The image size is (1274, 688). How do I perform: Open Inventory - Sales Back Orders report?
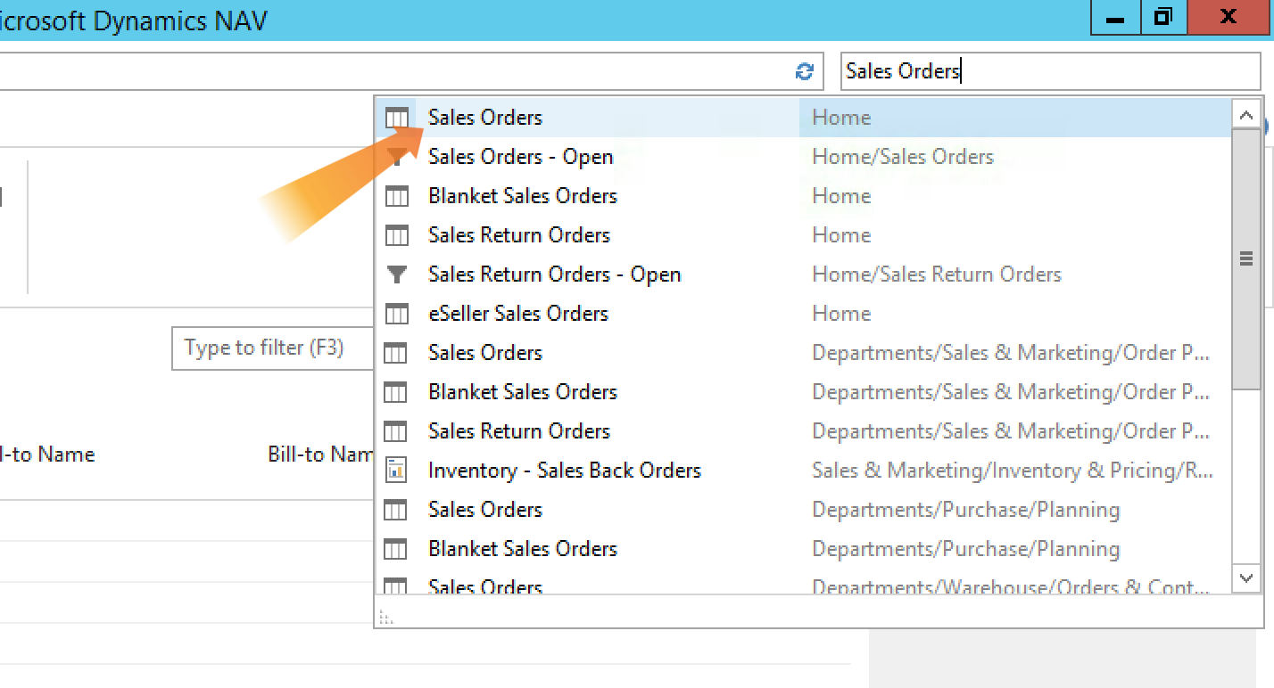[x=802, y=471]
